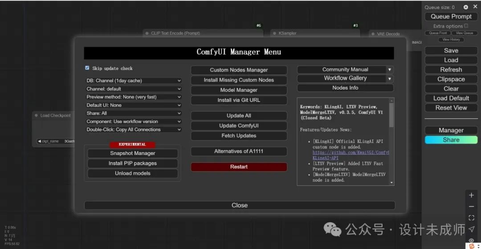
Task: Open Model Manager
Action: (x=239, y=90)
